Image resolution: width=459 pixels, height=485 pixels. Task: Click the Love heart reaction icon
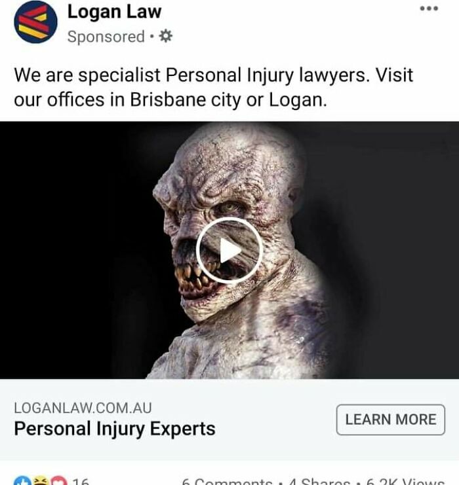(x=58, y=481)
